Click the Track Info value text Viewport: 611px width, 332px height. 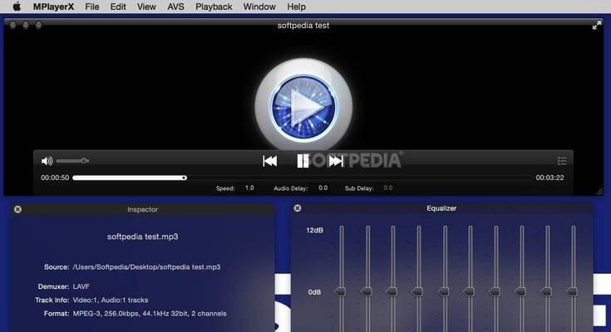pyautogui.click(x=111, y=300)
